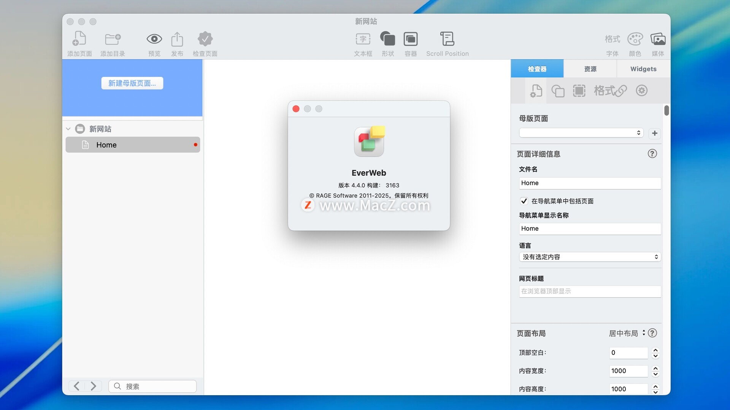Click the Scroll Position toolbar icon
The image size is (730, 410).
point(447,39)
